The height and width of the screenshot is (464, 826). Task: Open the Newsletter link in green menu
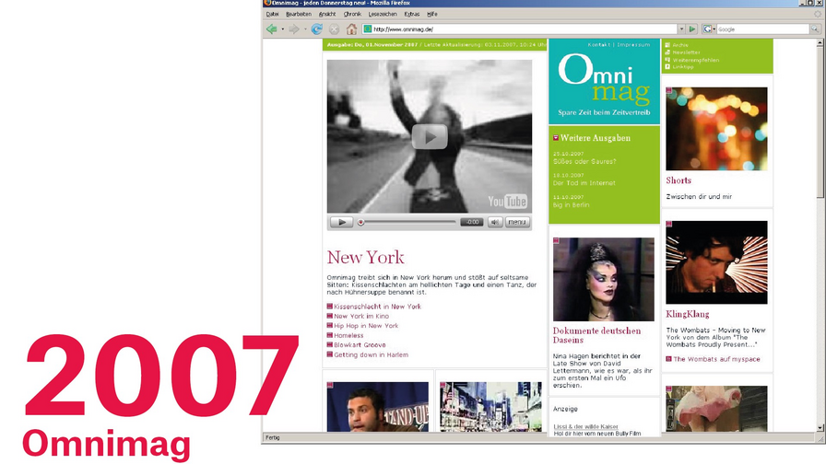point(687,52)
